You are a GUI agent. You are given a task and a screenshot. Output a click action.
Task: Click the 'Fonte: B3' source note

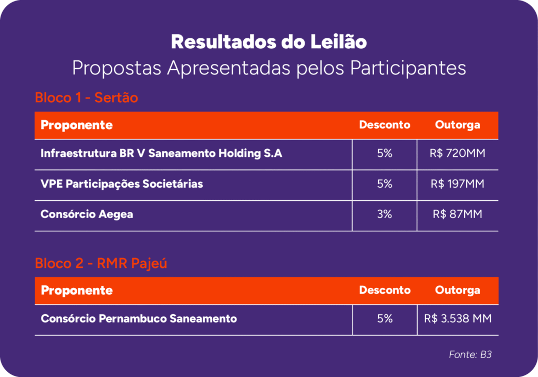[470, 355]
